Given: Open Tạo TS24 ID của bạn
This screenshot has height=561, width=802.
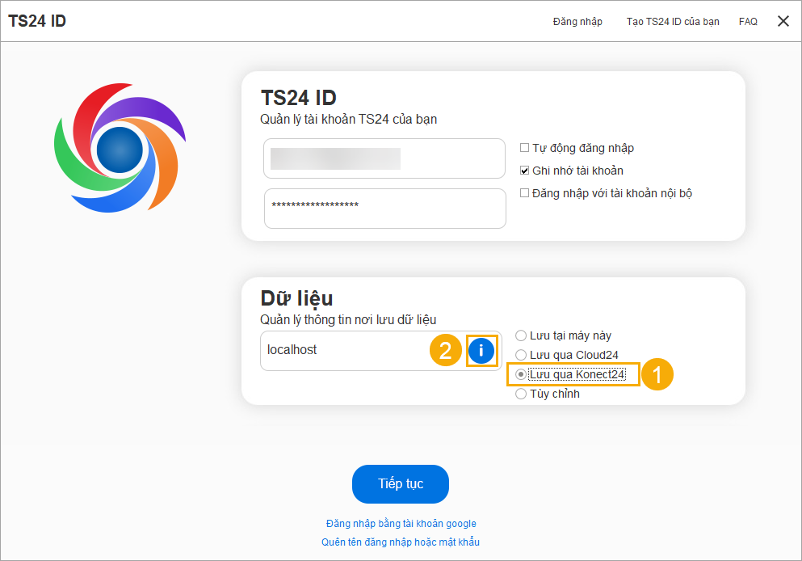Looking at the screenshot, I should (x=673, y=22).
